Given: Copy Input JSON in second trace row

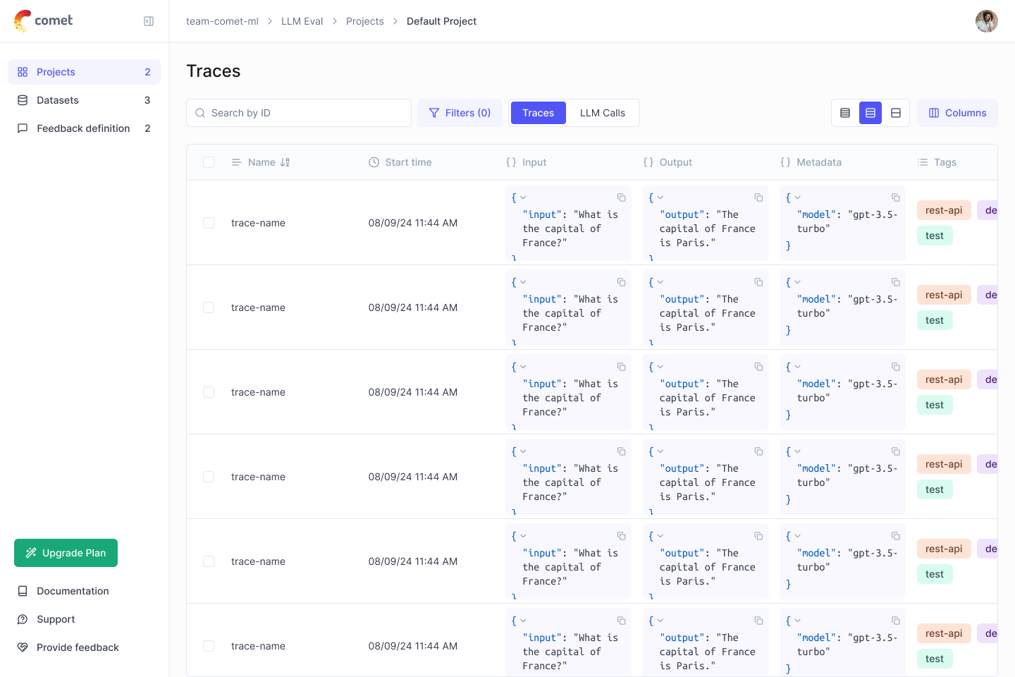Looking at the screenshot, I should [621, 282].
